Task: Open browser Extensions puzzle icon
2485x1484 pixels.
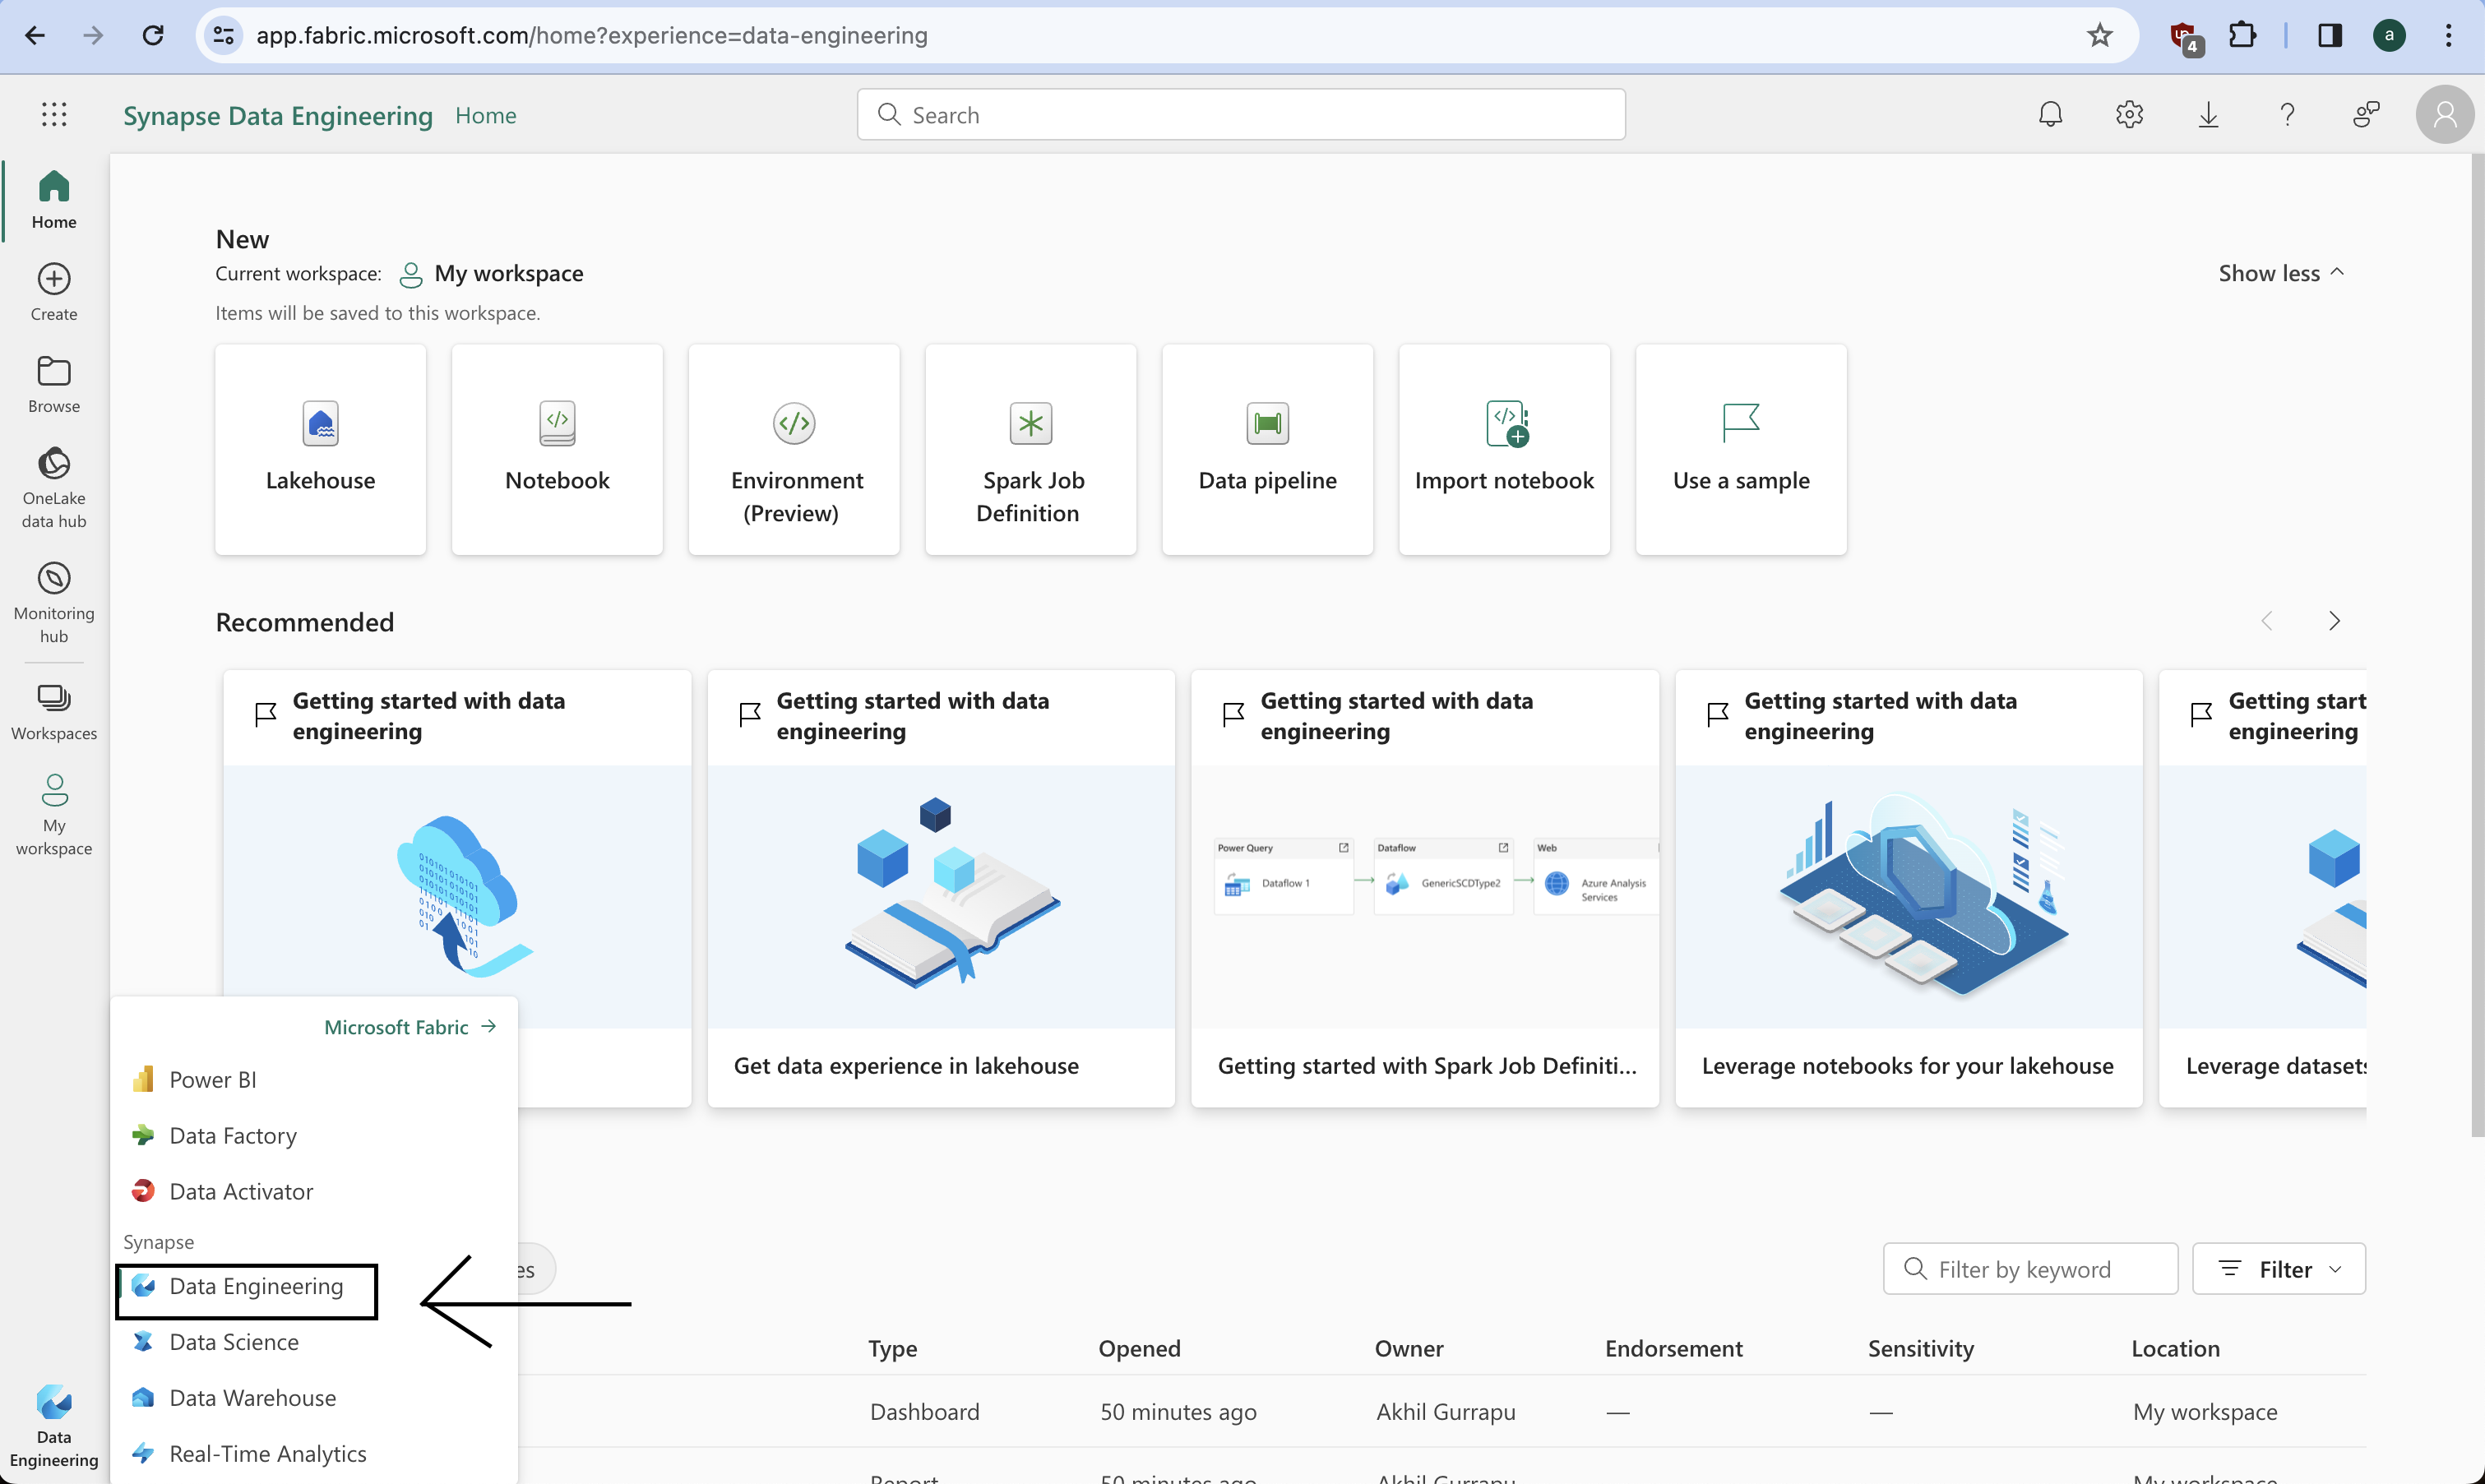Action: click(x=2242, y=36)
